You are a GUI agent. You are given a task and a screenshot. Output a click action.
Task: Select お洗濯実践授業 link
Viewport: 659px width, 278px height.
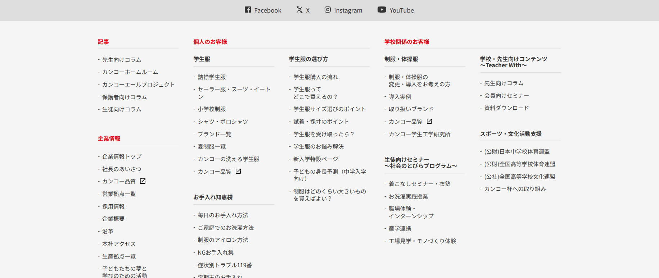408,196
